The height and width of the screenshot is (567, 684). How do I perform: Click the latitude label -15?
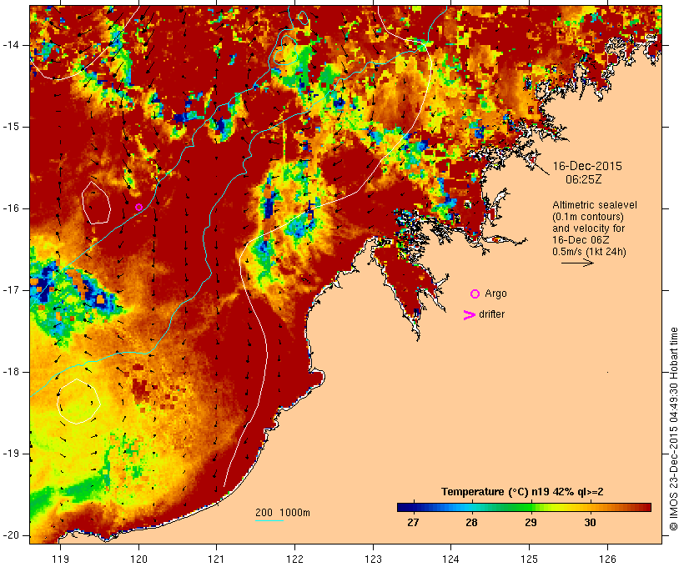coord(10,127)
